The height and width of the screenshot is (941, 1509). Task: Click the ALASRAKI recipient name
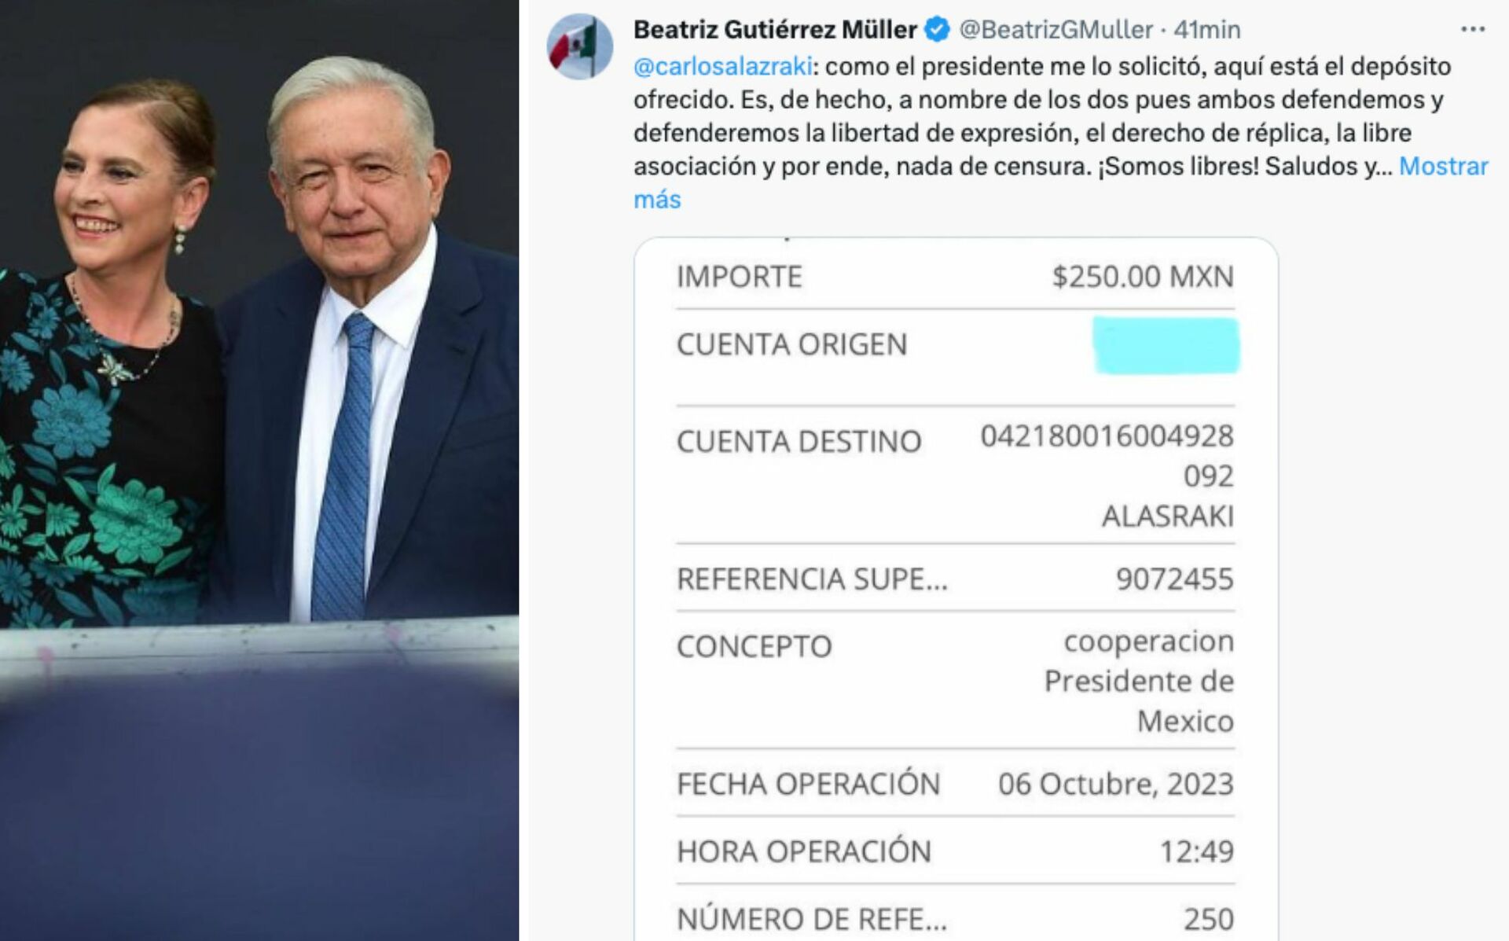(1168, 516)
